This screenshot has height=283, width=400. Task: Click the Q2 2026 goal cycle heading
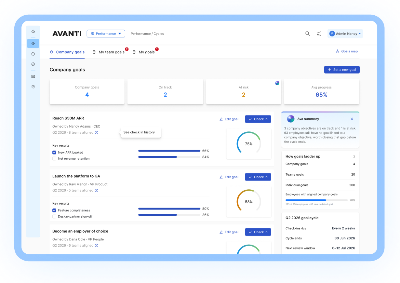[x=302, y=218]
